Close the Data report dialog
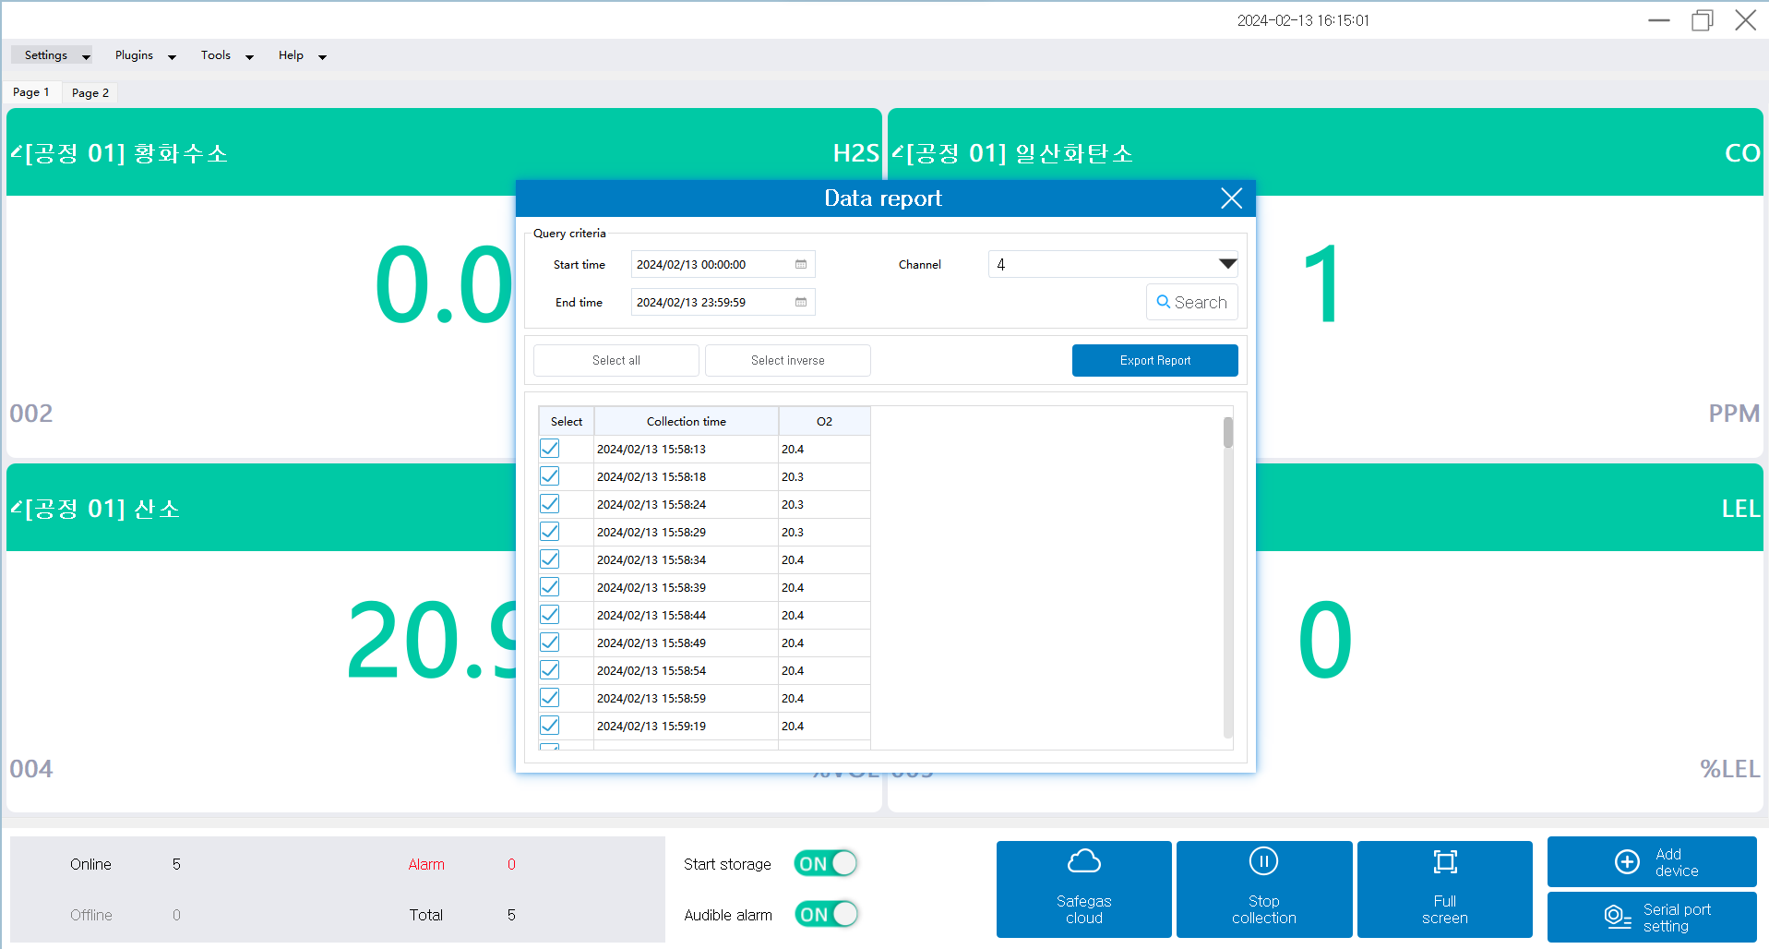Viewport: 1769px width, 949px height. tap(1231, 198)
